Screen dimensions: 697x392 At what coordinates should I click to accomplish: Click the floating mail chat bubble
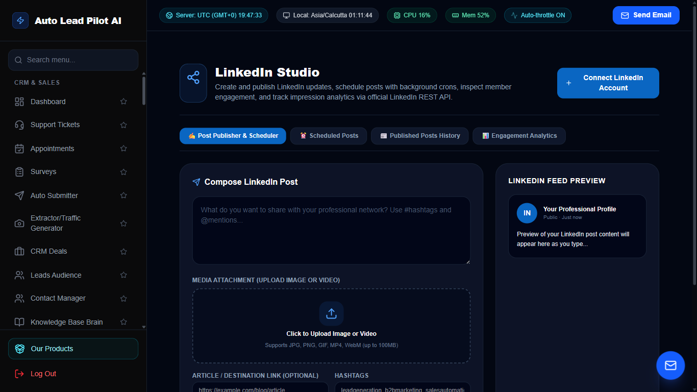coord(670,365)
